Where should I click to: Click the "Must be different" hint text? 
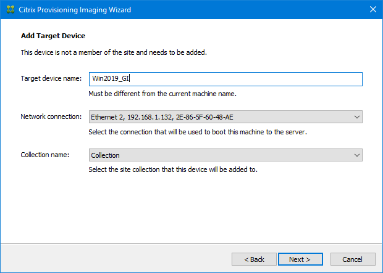pyautogui.click(x=162, y=94)
